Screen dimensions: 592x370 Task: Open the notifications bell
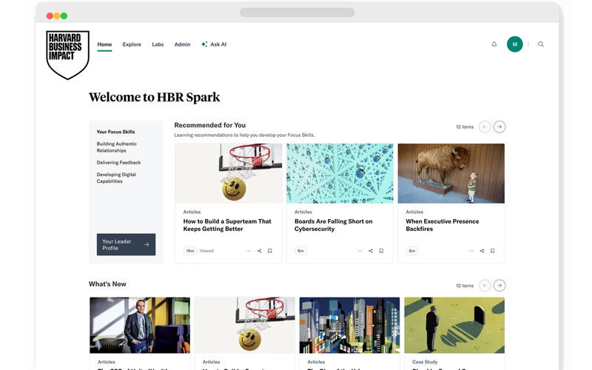click(494, 44)
